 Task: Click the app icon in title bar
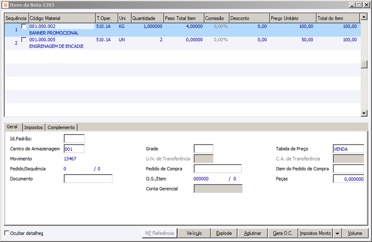coord(6,5)
